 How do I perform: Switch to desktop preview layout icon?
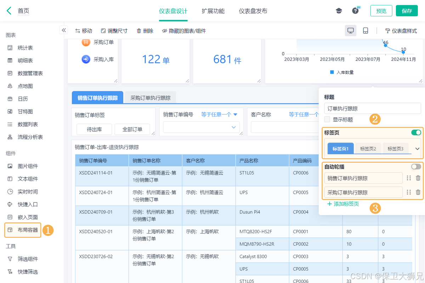pyautogui.click(x=351, y=31)
